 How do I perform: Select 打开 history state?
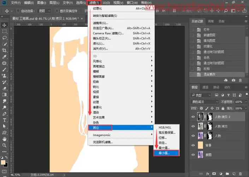tap(218, 30)
